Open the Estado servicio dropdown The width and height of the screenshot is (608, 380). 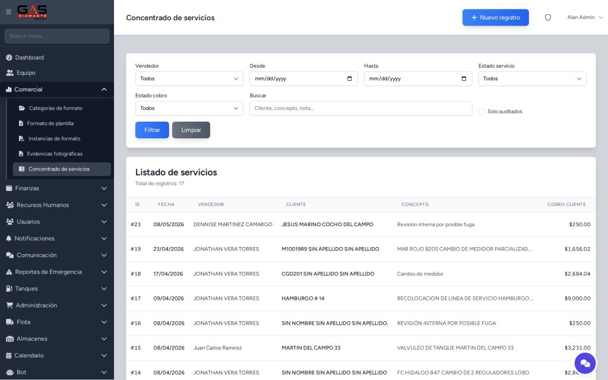[x=532, y=79]
